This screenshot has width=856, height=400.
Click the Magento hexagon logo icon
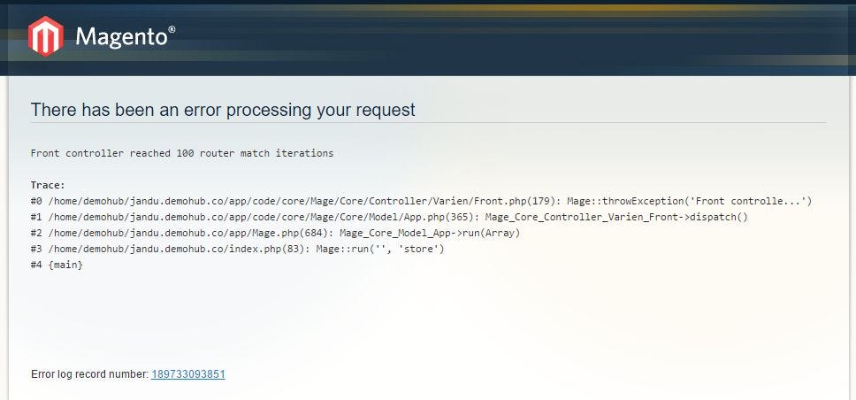pyautogui.click(x=44, y=37)
